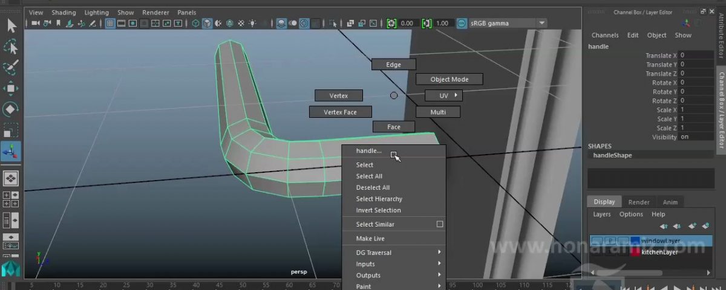Open the Show panel menu
Viewport: 726px width, 290px height.
126,12
